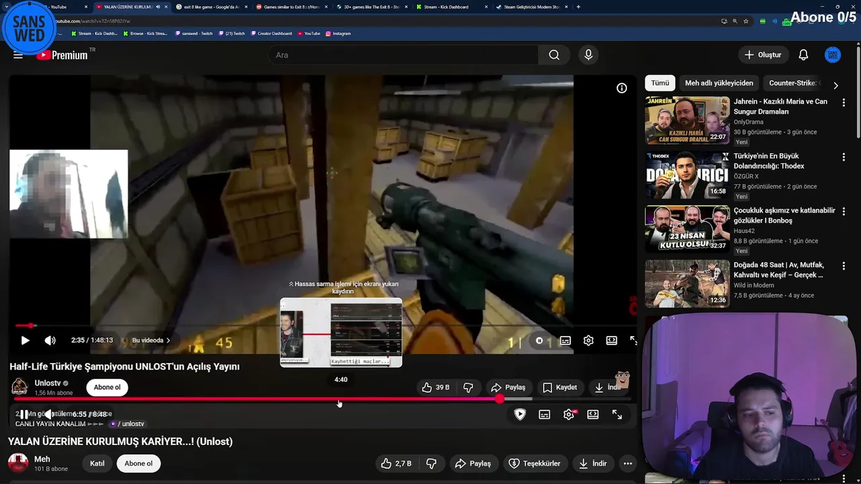Open a new browser tab
The image size is (861, 484).
(578, 7)
